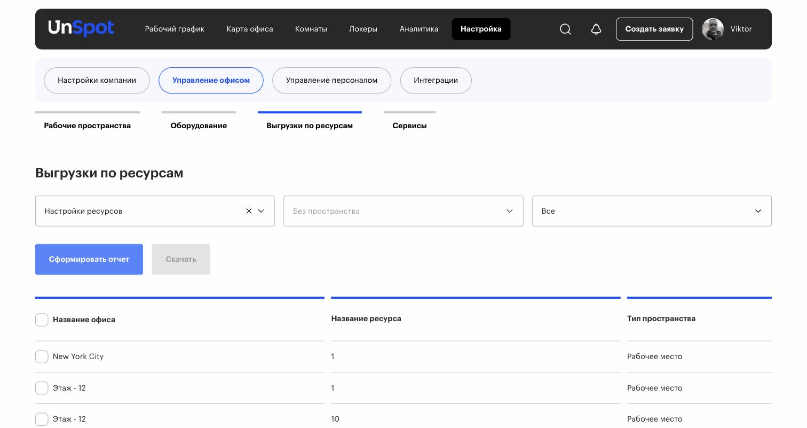Screen dimensions: 807x428
Task: Click Название ресурса column header
Action: pos(366,318)
